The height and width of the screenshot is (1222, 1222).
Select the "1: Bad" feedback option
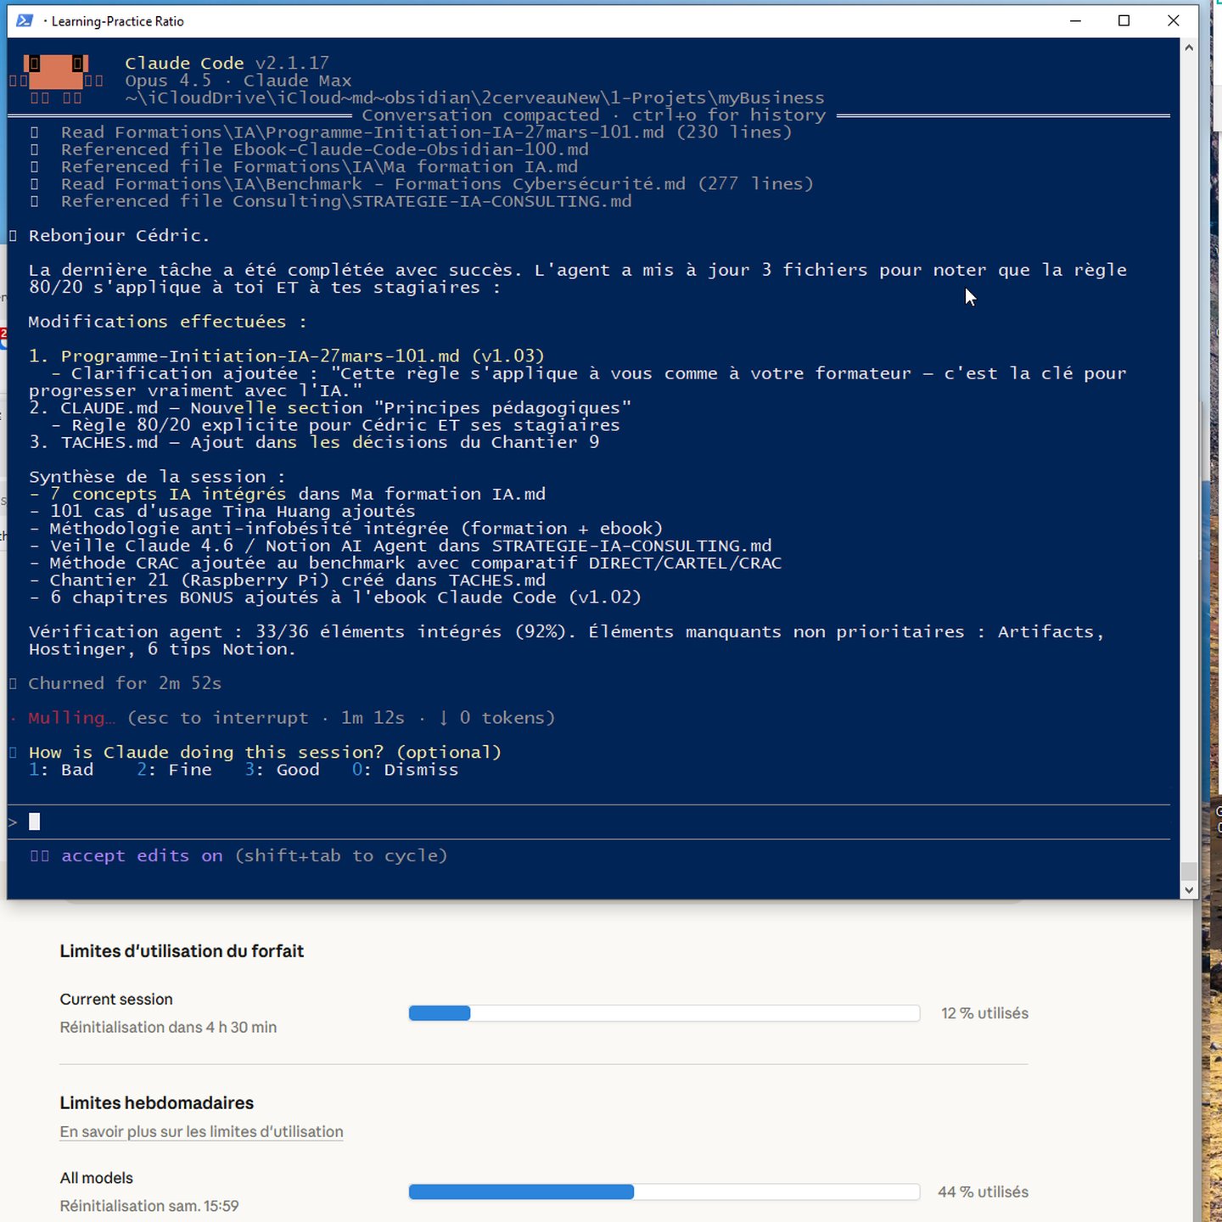click(x=61, y=770)
